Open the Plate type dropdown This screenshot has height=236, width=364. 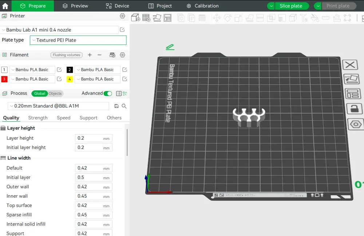click(78, 40)
